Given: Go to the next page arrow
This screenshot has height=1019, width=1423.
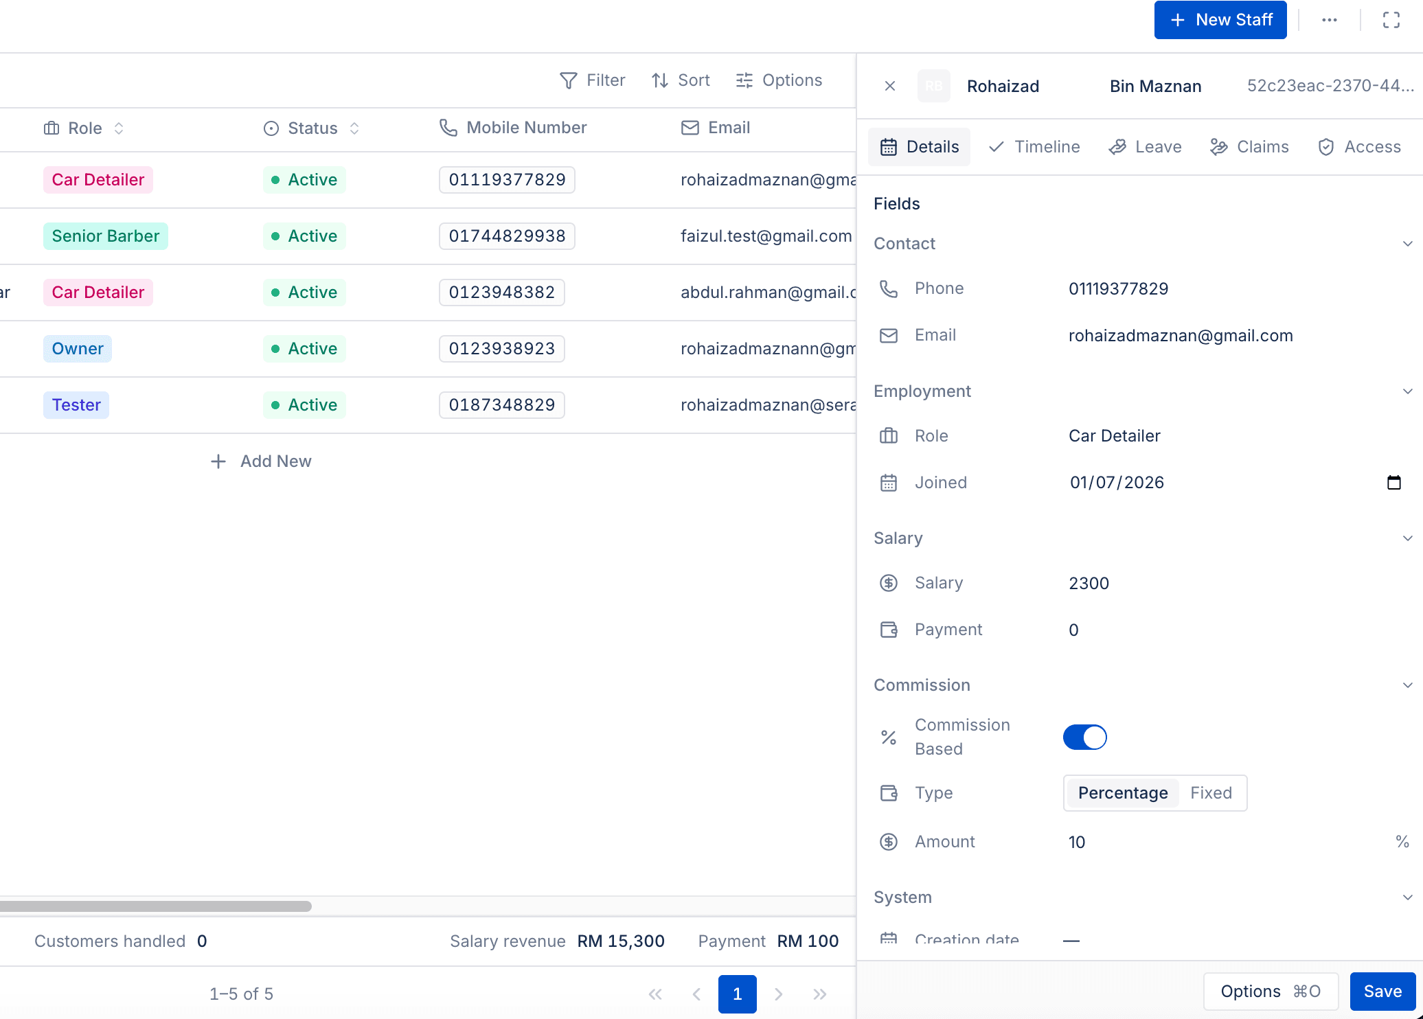Looking at the screenshot, I should pyautogui.click(x=779, y=994).
